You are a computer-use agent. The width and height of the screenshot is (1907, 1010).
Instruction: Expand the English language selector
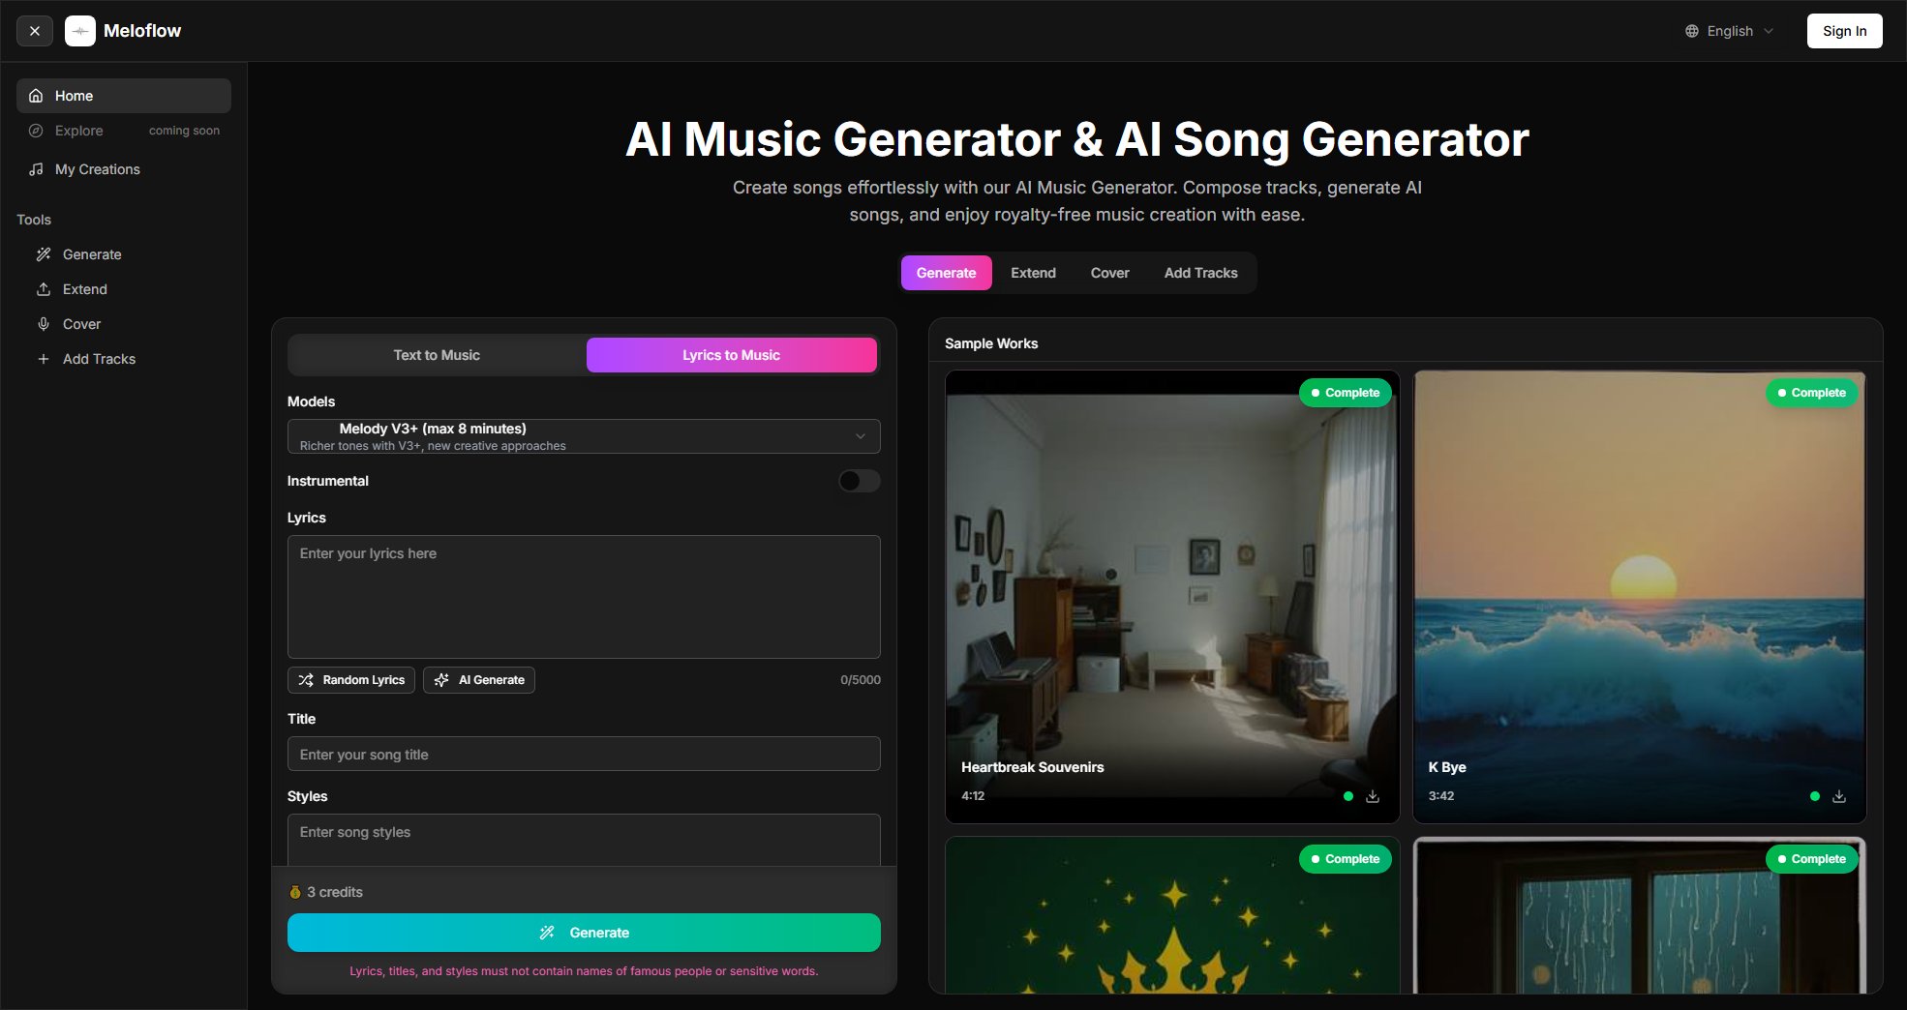[1730, 31]
